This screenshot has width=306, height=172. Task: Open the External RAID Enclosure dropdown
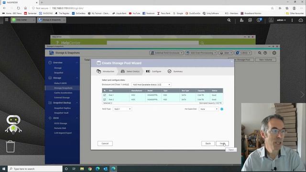166,53
